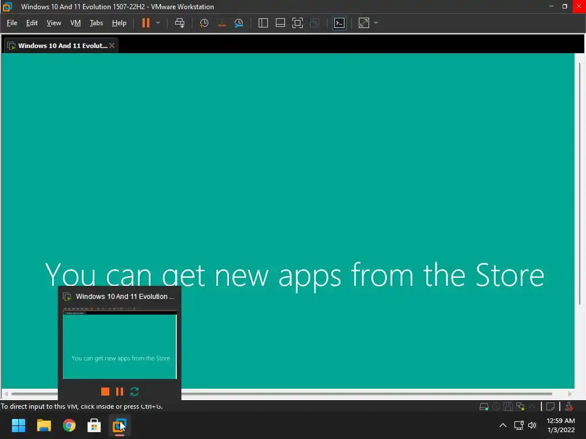Viewport: 586px width, 439px height.
Task: Show hidden system tray icons
Action: click(x=503, y=425)
